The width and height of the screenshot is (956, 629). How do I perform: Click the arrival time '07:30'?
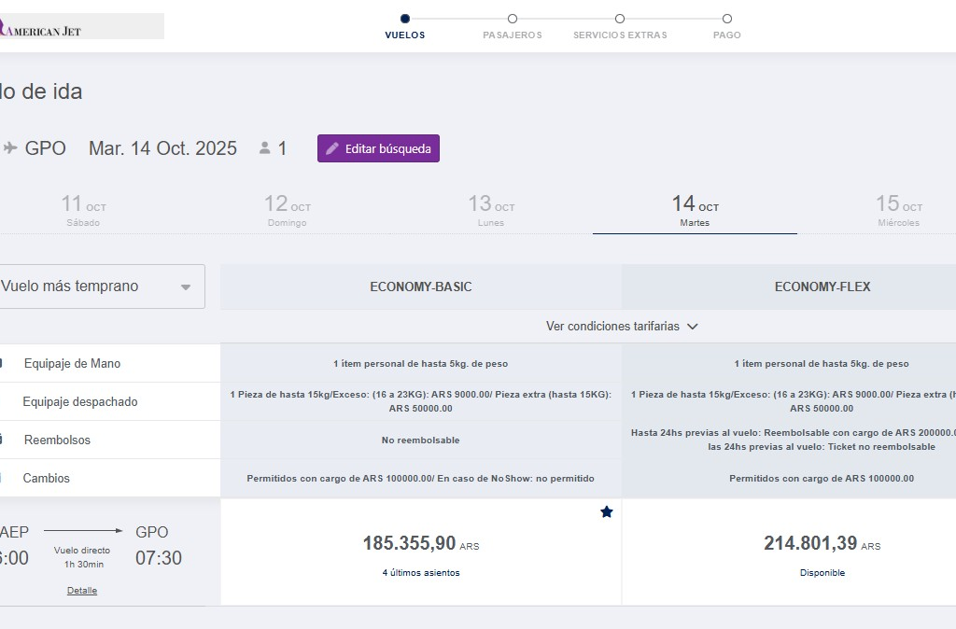click(x=159, y=558)
